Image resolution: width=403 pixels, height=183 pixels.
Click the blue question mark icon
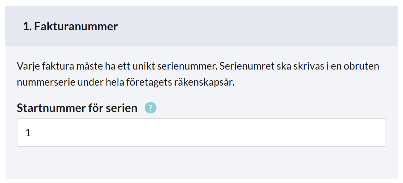click(150, 108)
